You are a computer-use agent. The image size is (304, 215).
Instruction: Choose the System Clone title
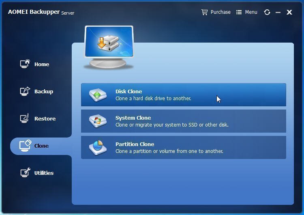tap(133, 118)
